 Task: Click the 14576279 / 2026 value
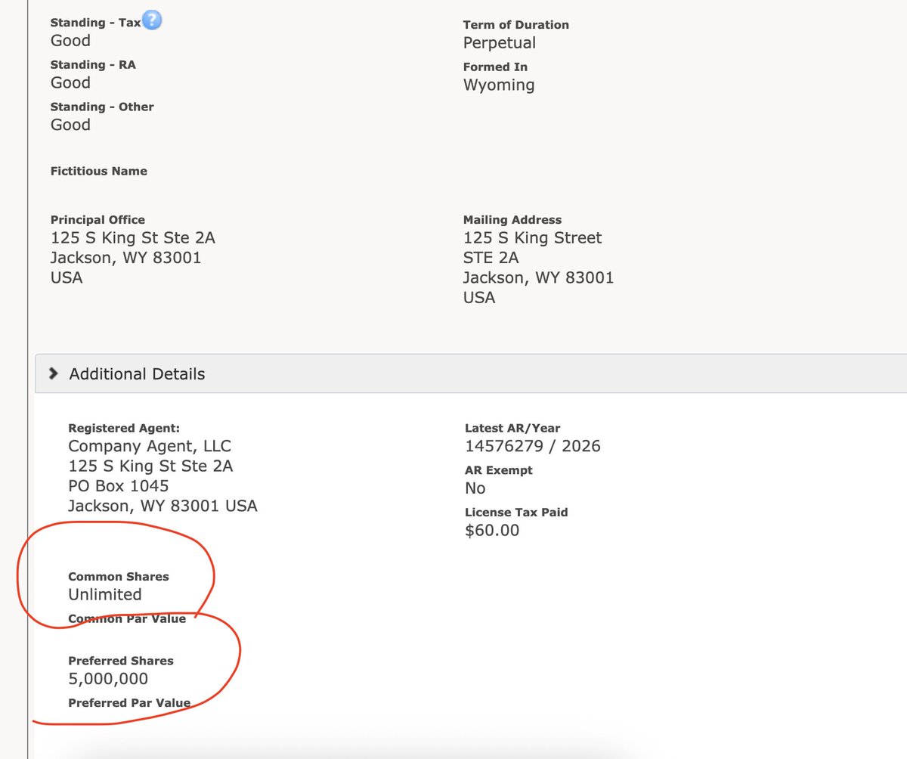(x=533, y=446)
